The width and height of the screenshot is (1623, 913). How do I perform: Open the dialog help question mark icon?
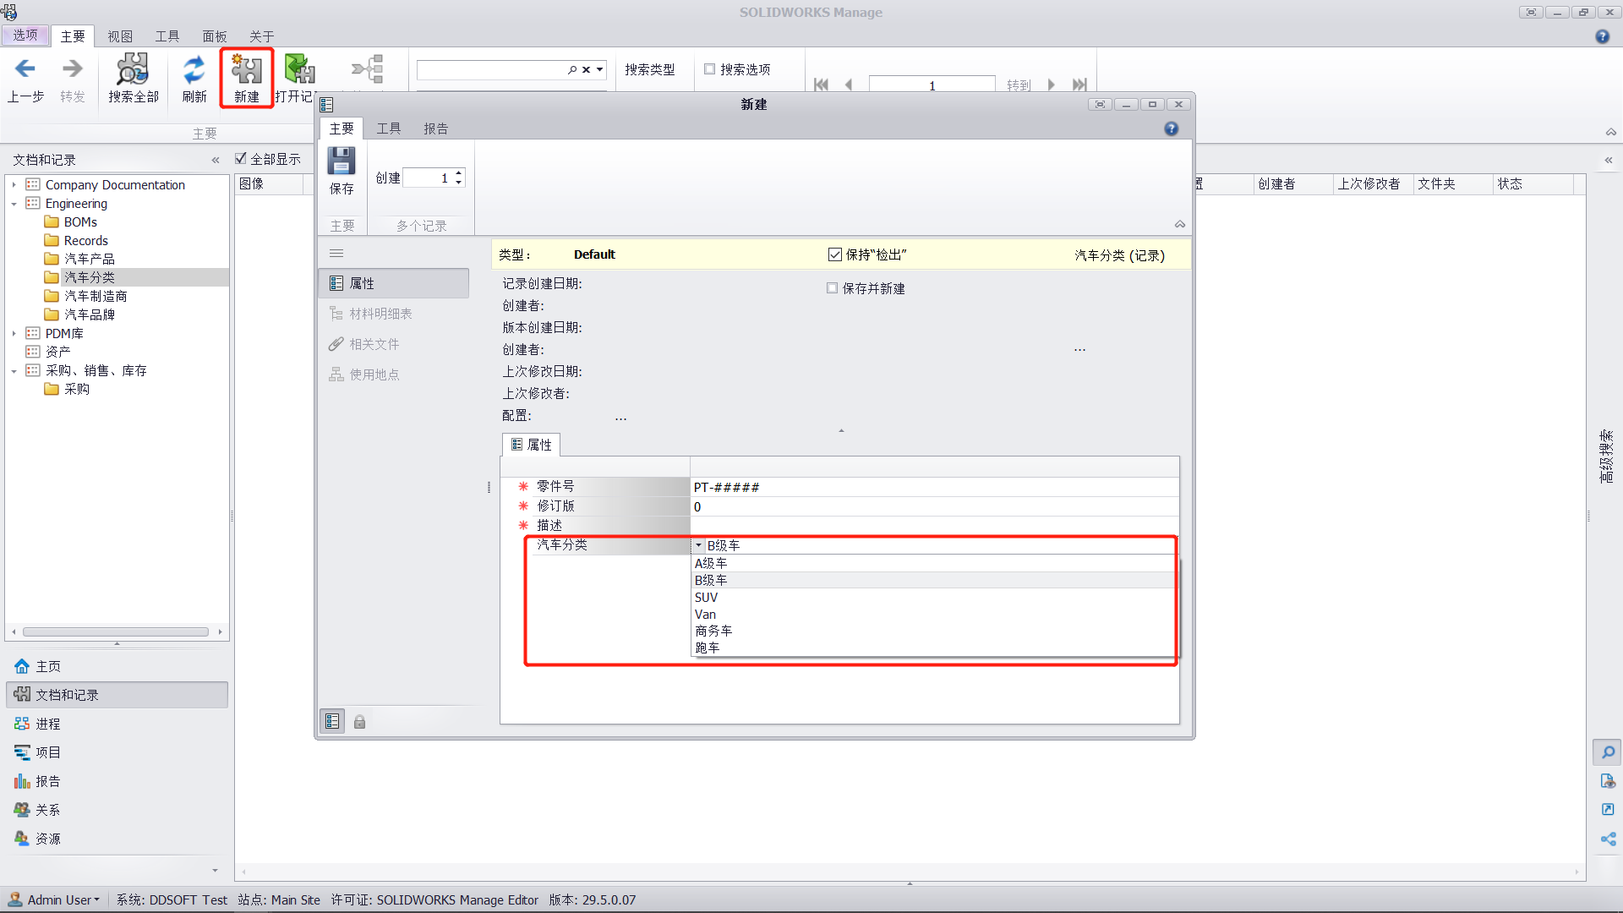pyautogui.click(x=1171, y=128)
